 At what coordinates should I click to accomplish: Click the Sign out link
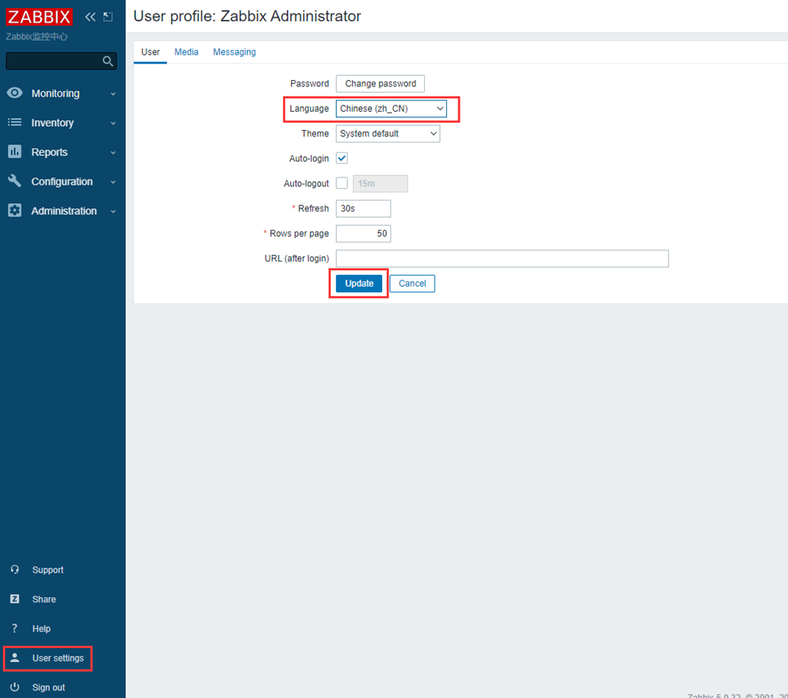tap(48, 688)
